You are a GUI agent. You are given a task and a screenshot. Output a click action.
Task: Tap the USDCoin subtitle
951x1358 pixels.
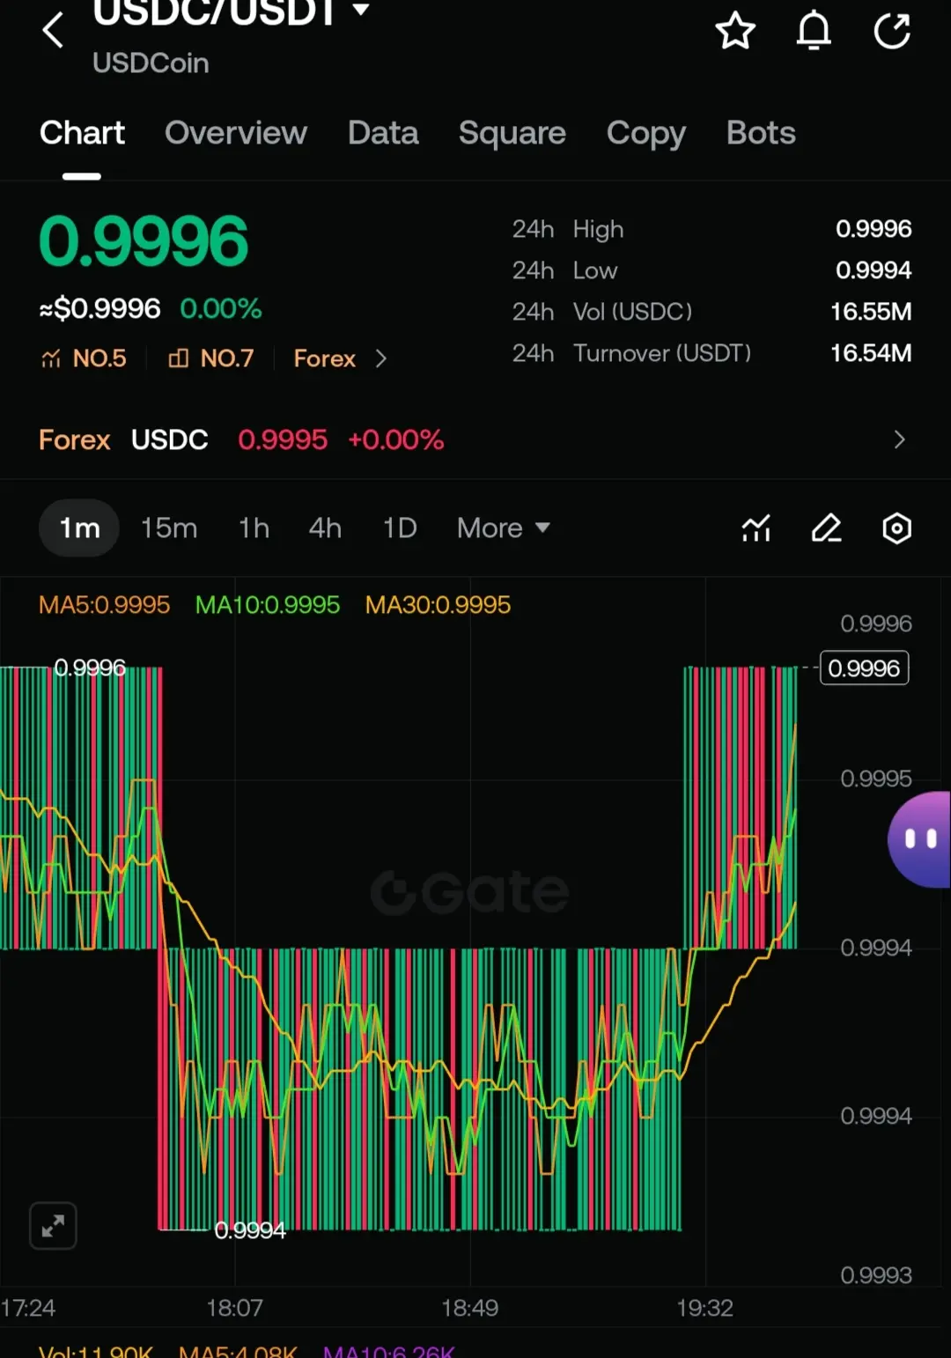(151, 63)
